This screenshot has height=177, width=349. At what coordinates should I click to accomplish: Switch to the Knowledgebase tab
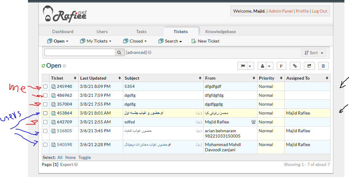(221, 32)
